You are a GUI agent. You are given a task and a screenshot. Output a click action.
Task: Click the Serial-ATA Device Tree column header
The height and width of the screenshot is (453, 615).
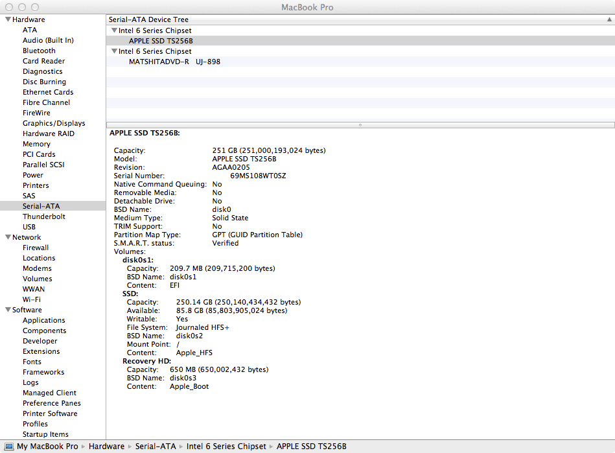360,19
